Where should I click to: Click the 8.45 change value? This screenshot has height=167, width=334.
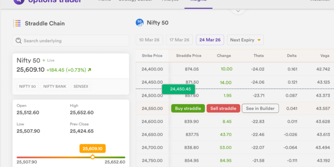coord(227,122)
